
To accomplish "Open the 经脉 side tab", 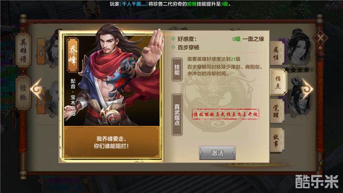I will (x=23, y=92).
